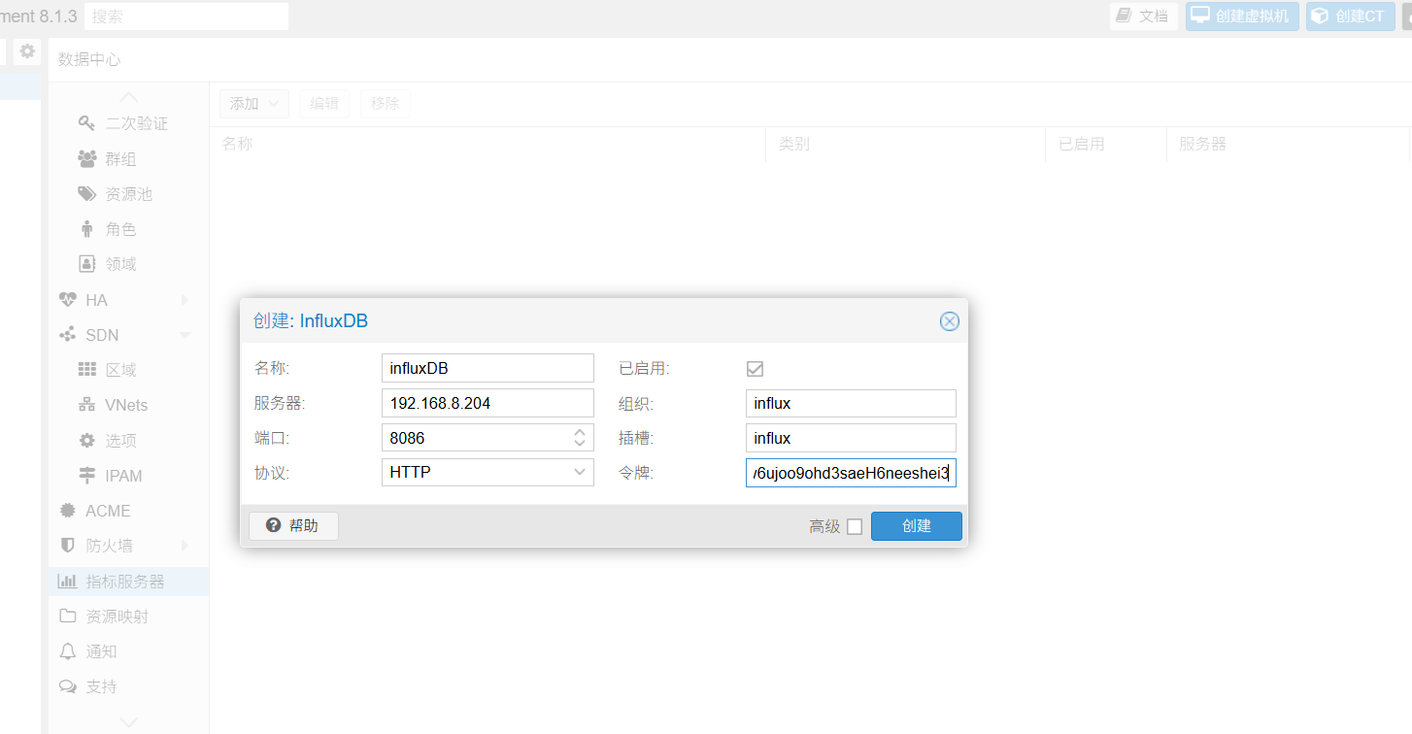The width and height of the screenshot is (1412, 734).
Task: Open the ACME menu item
Action: [107, 511]
